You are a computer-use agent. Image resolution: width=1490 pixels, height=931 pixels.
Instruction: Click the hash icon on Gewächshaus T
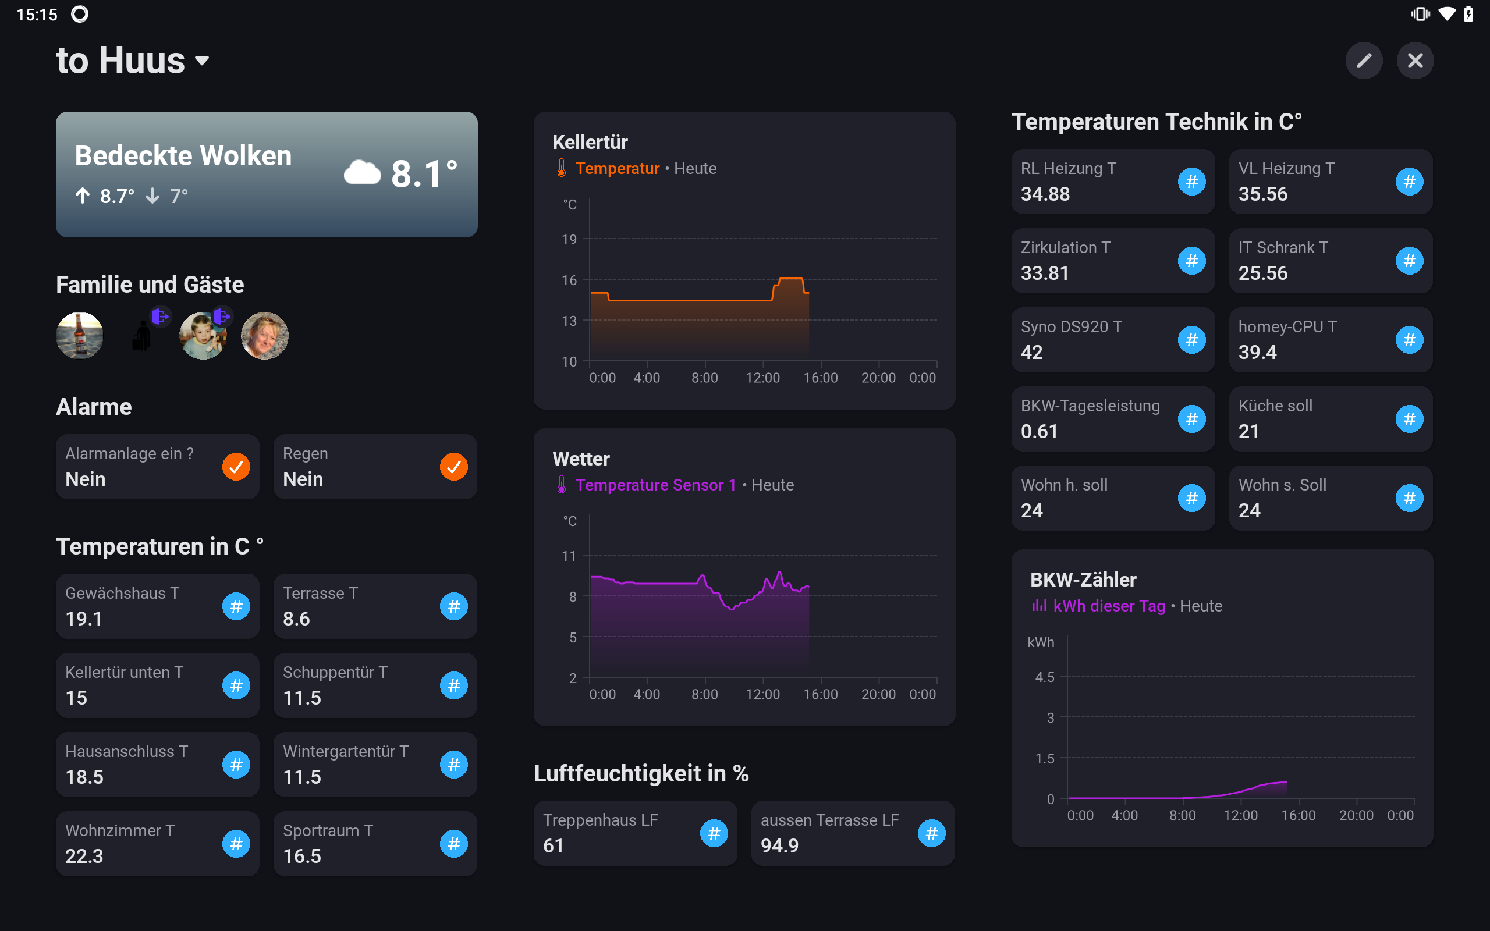point(236,606)
